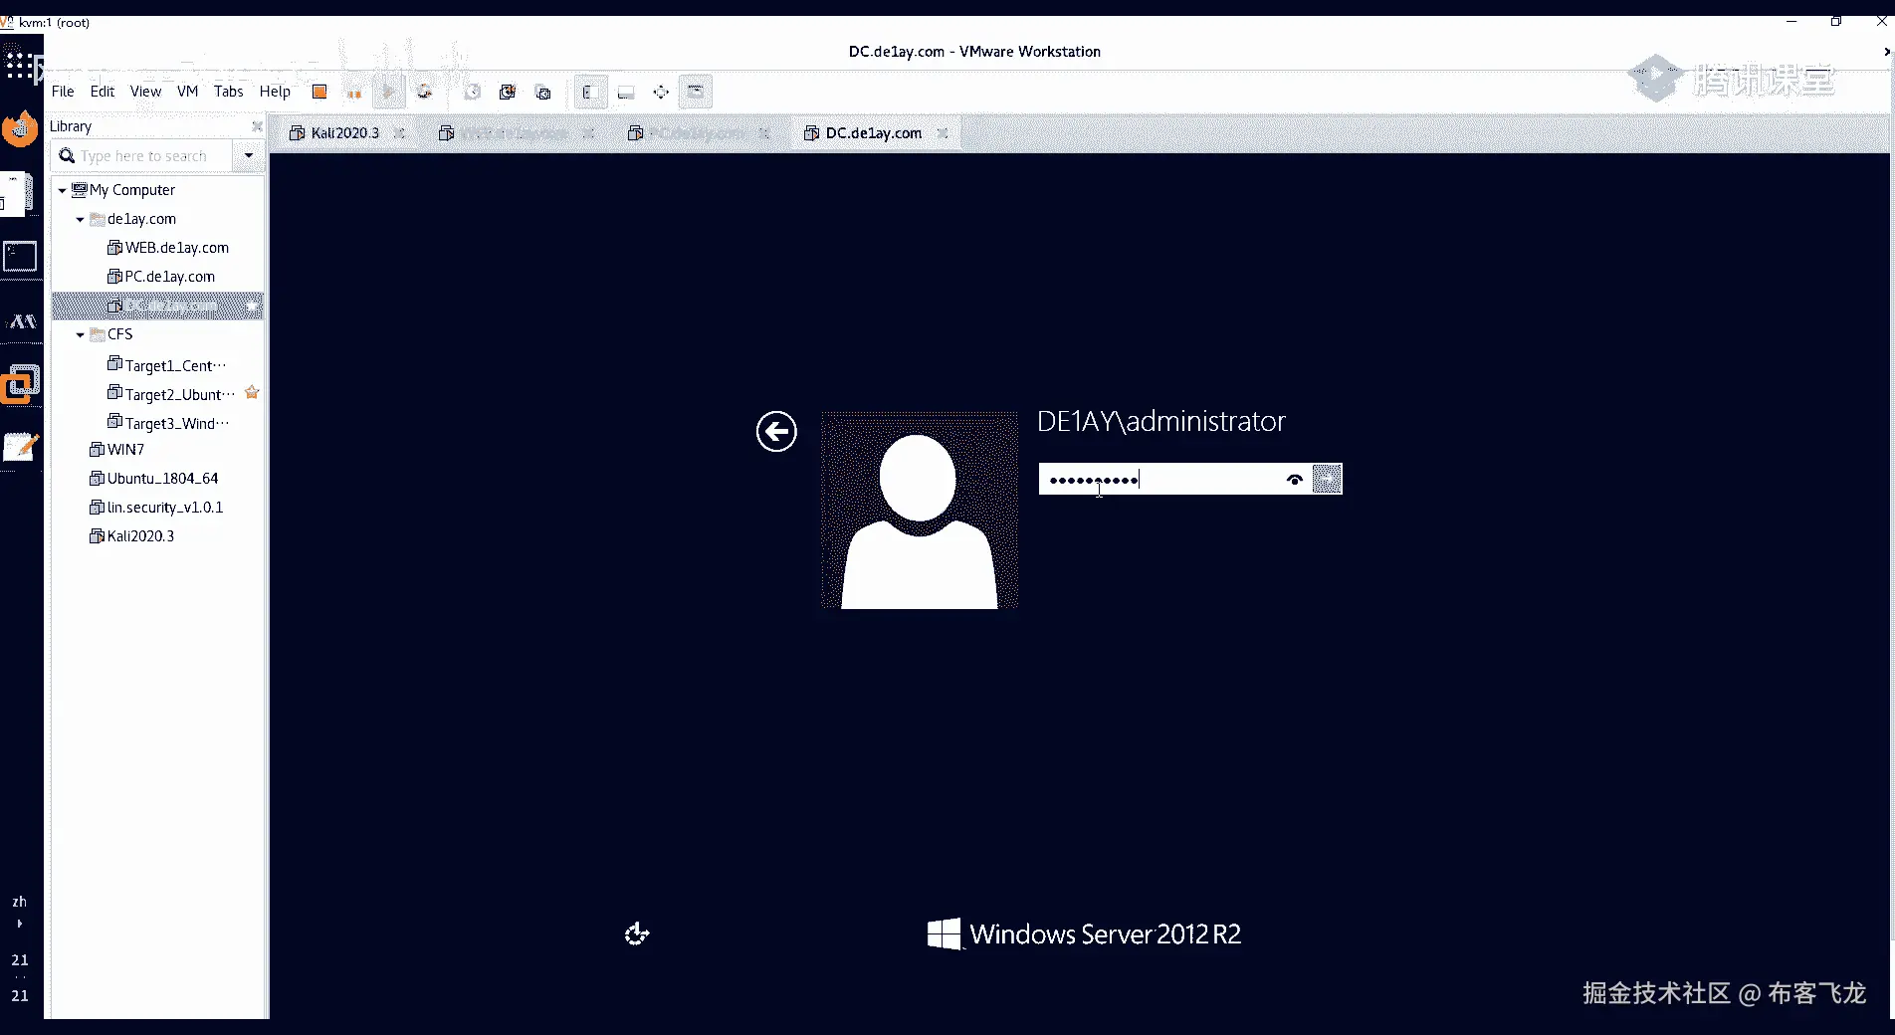The image size is (1895, 1035).
Task: Collapse the My Computer tree node
Action: tap(63, 190)
